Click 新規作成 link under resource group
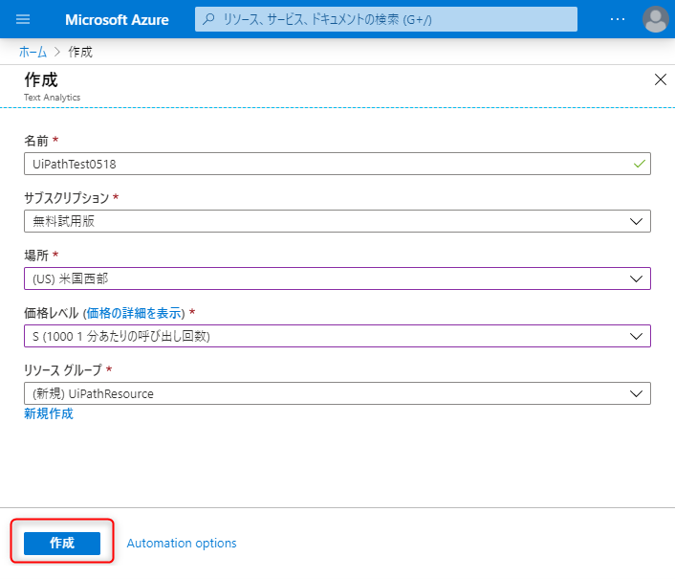675x579 pixels. (49, 413)
